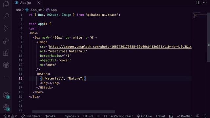Click 'Svartifoss Waterfall' alt text
The image size is (210, 118).
[68, 51]
